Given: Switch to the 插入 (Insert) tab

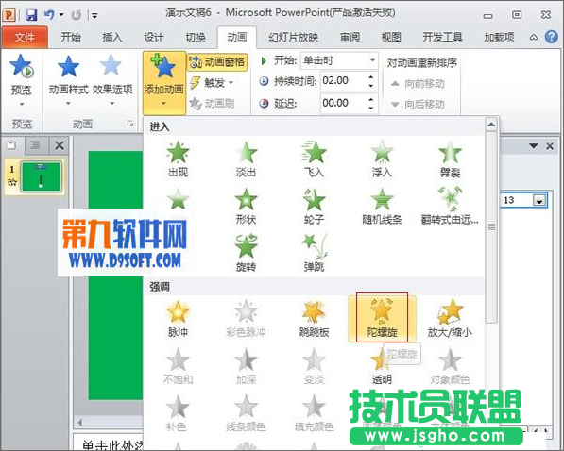Looking at the screenshot, I should coord(112,37).
